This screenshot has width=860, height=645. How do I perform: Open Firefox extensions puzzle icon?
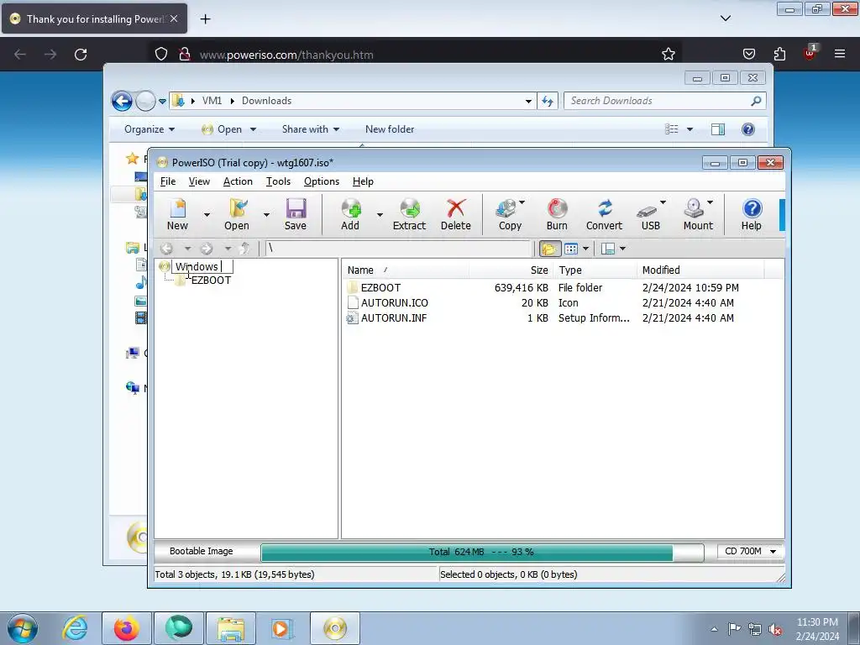pyautogui.click(x=779, y=55)
